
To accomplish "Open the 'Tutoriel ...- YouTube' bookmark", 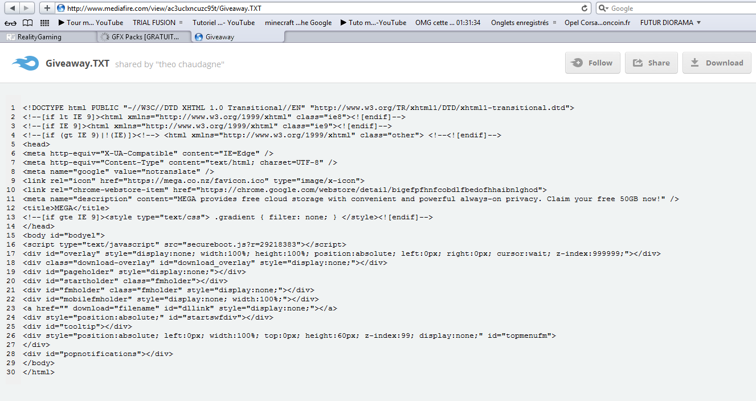I will [x=223, y=23].
